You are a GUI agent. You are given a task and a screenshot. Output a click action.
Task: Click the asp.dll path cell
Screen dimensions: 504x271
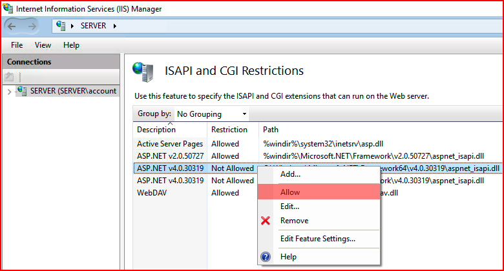click(323, 144)
